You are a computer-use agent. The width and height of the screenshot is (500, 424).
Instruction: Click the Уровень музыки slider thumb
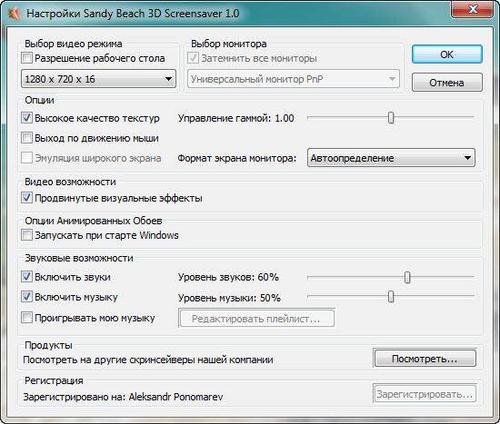(x=391, y=297)
